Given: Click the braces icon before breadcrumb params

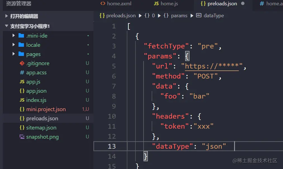Looking at the screenshot, I should [x=166, y=16].
